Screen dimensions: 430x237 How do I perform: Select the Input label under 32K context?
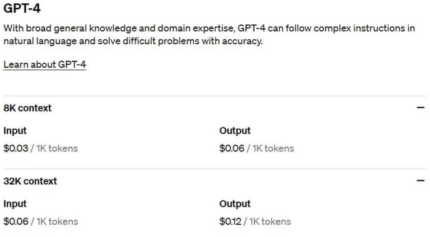point(15,204)
